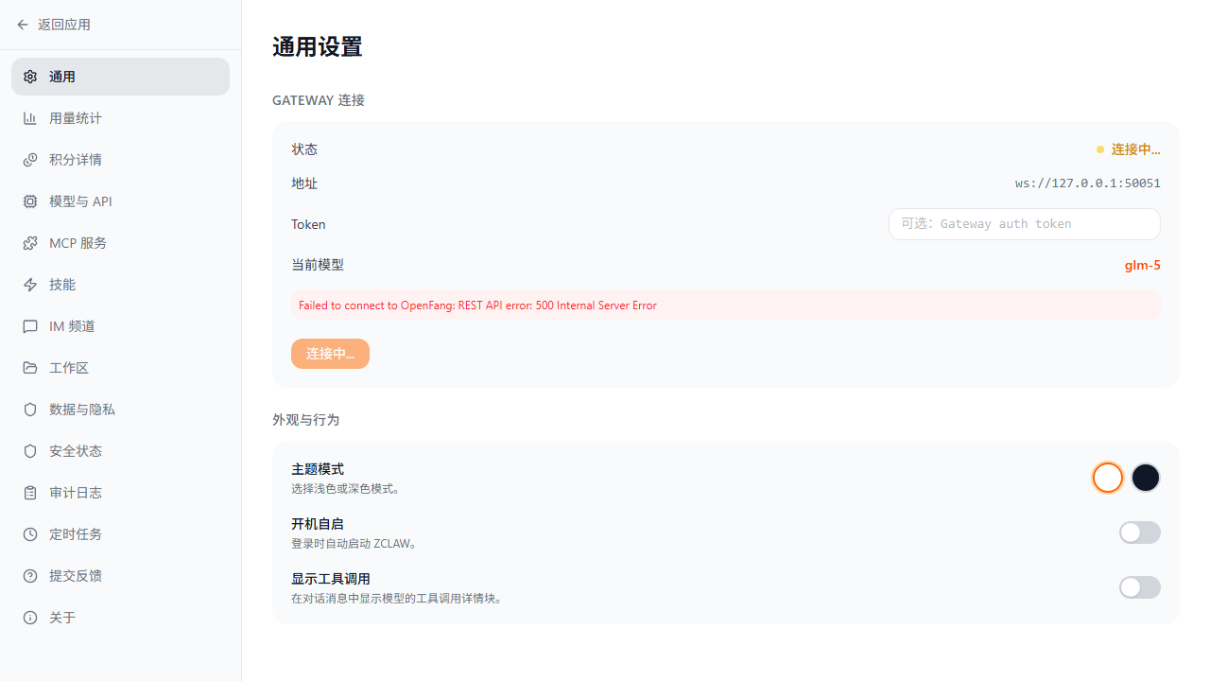Click the 积分详情 coins icon
The height and width of the screenshot is (681, 1210).
point(30,160)
